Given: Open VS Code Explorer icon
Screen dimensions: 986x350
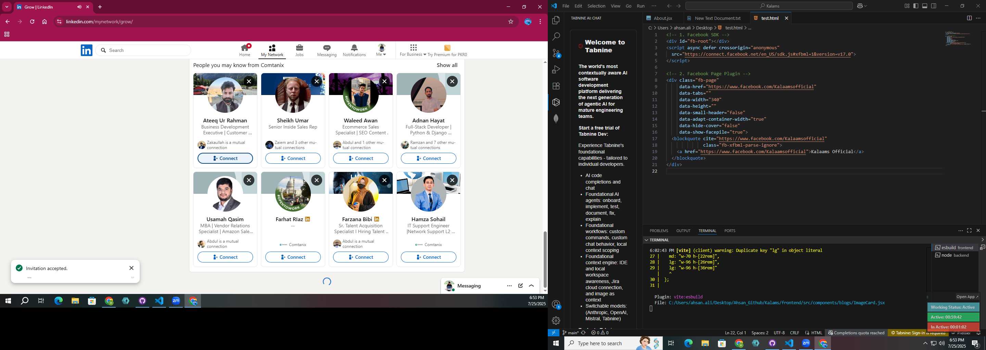Looking at the screenshot, I should pyautogui.click(x=556, y=20).
